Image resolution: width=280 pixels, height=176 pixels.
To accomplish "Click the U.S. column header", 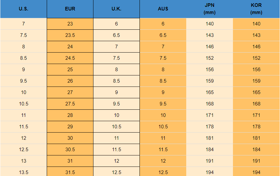I will (24, 9).
